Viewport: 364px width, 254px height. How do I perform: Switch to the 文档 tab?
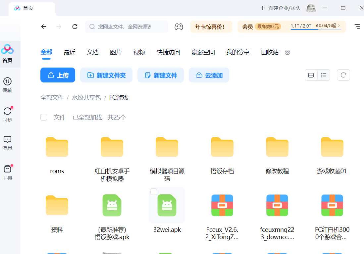click(x=93, y=52)
